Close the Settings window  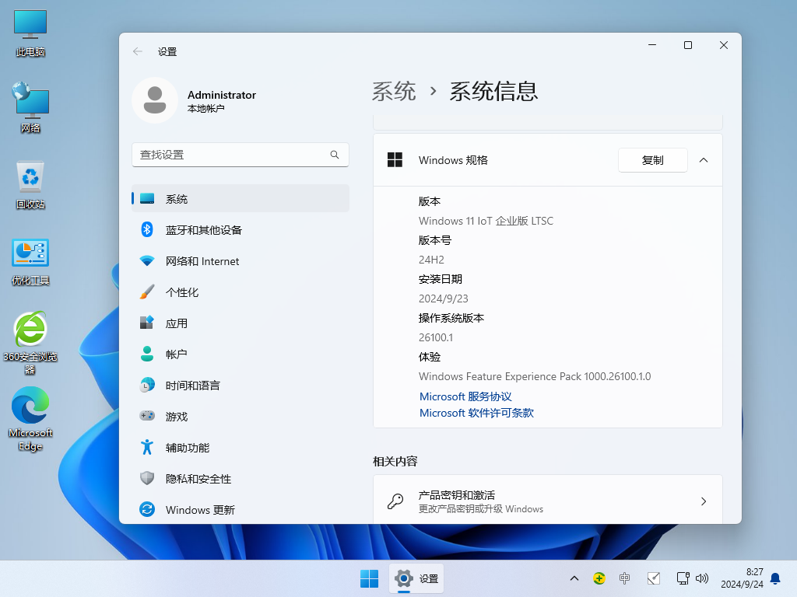[x=724, y=45]
